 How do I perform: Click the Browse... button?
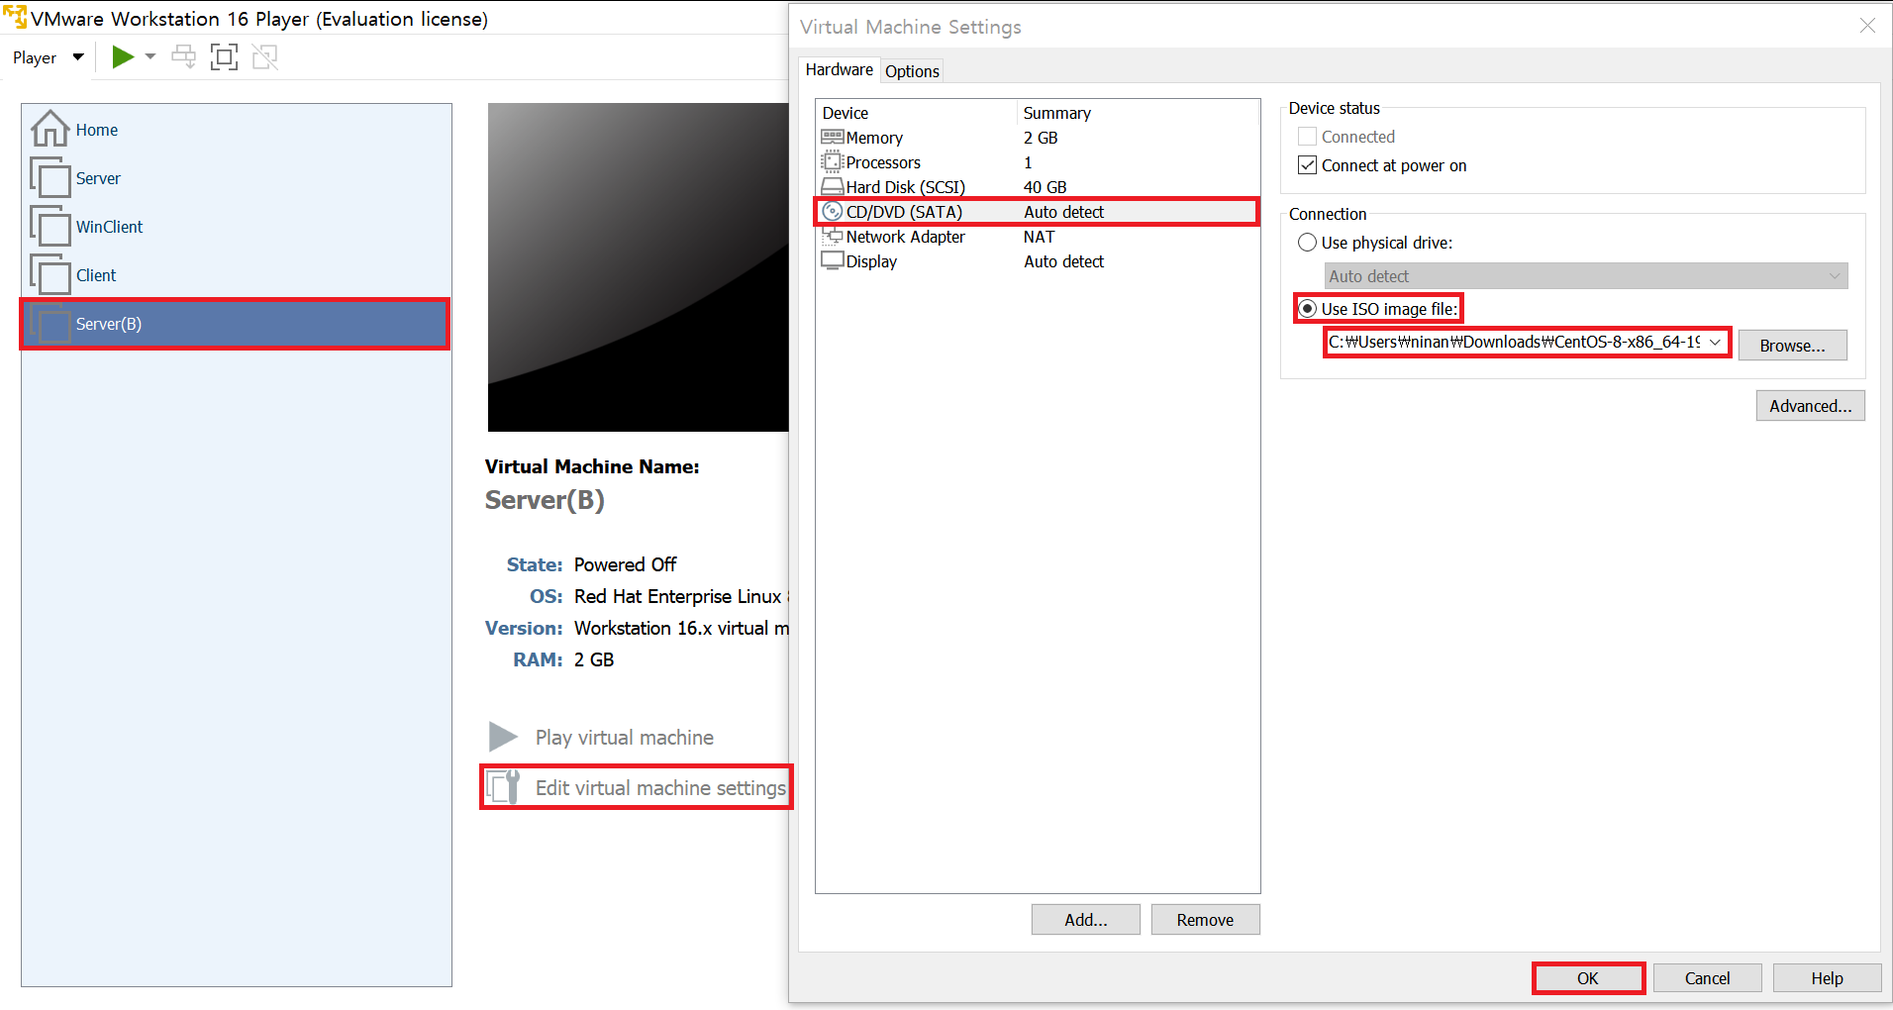click(1792, 346)
